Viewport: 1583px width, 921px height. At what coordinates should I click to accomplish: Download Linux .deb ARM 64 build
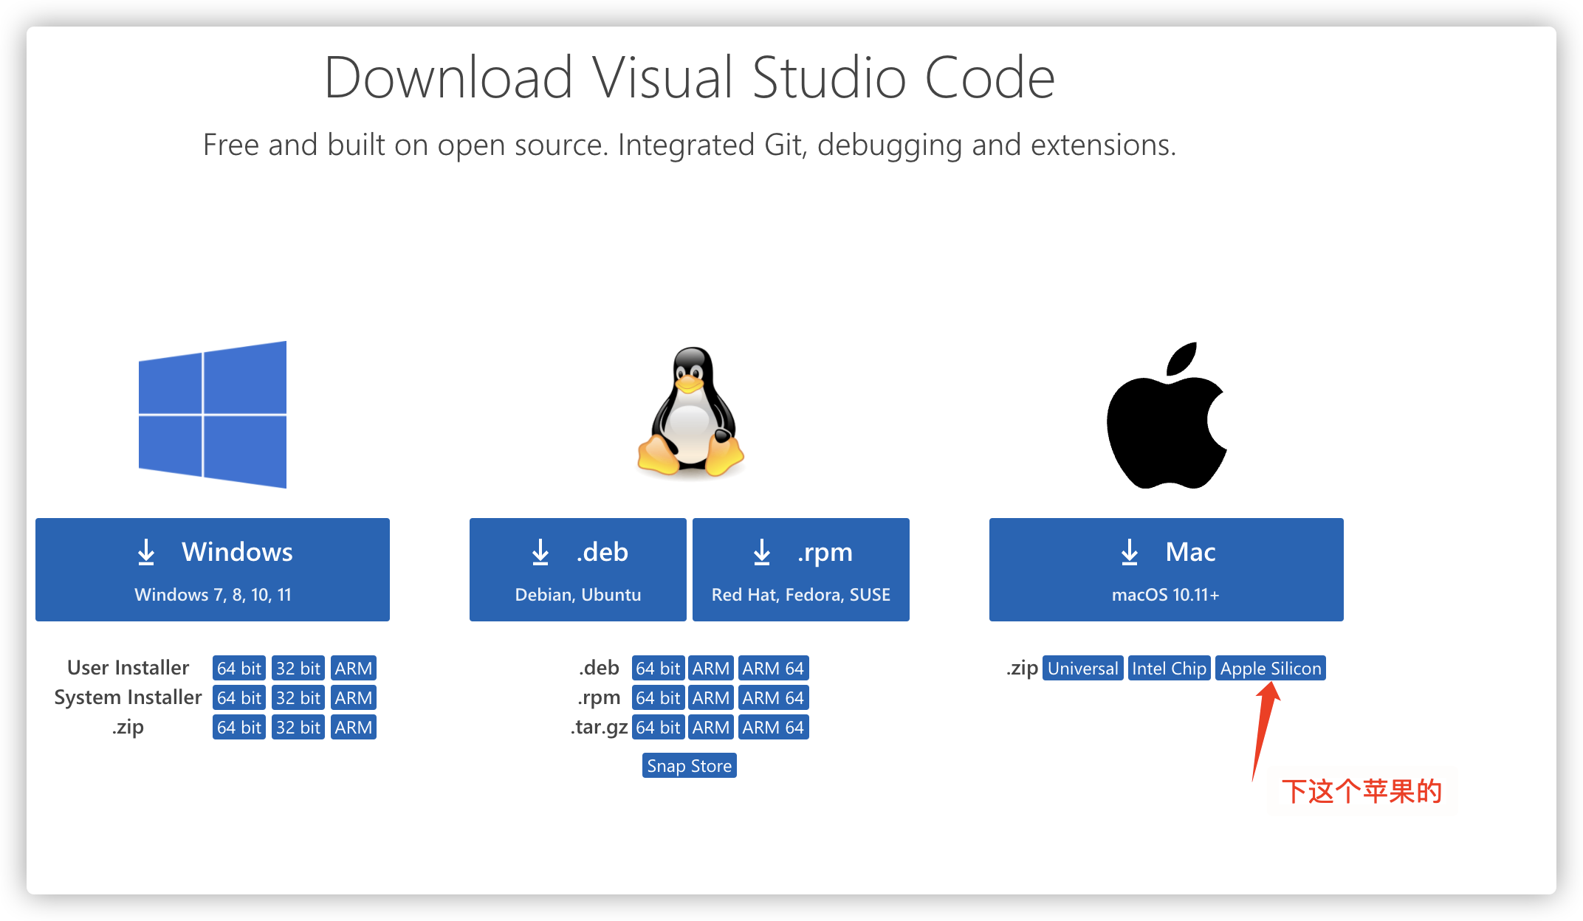coord(772,669)
